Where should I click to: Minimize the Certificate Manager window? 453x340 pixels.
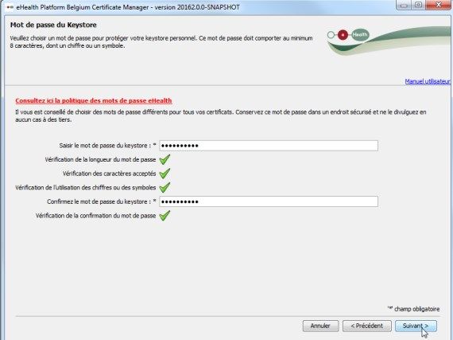click(404, 6)
